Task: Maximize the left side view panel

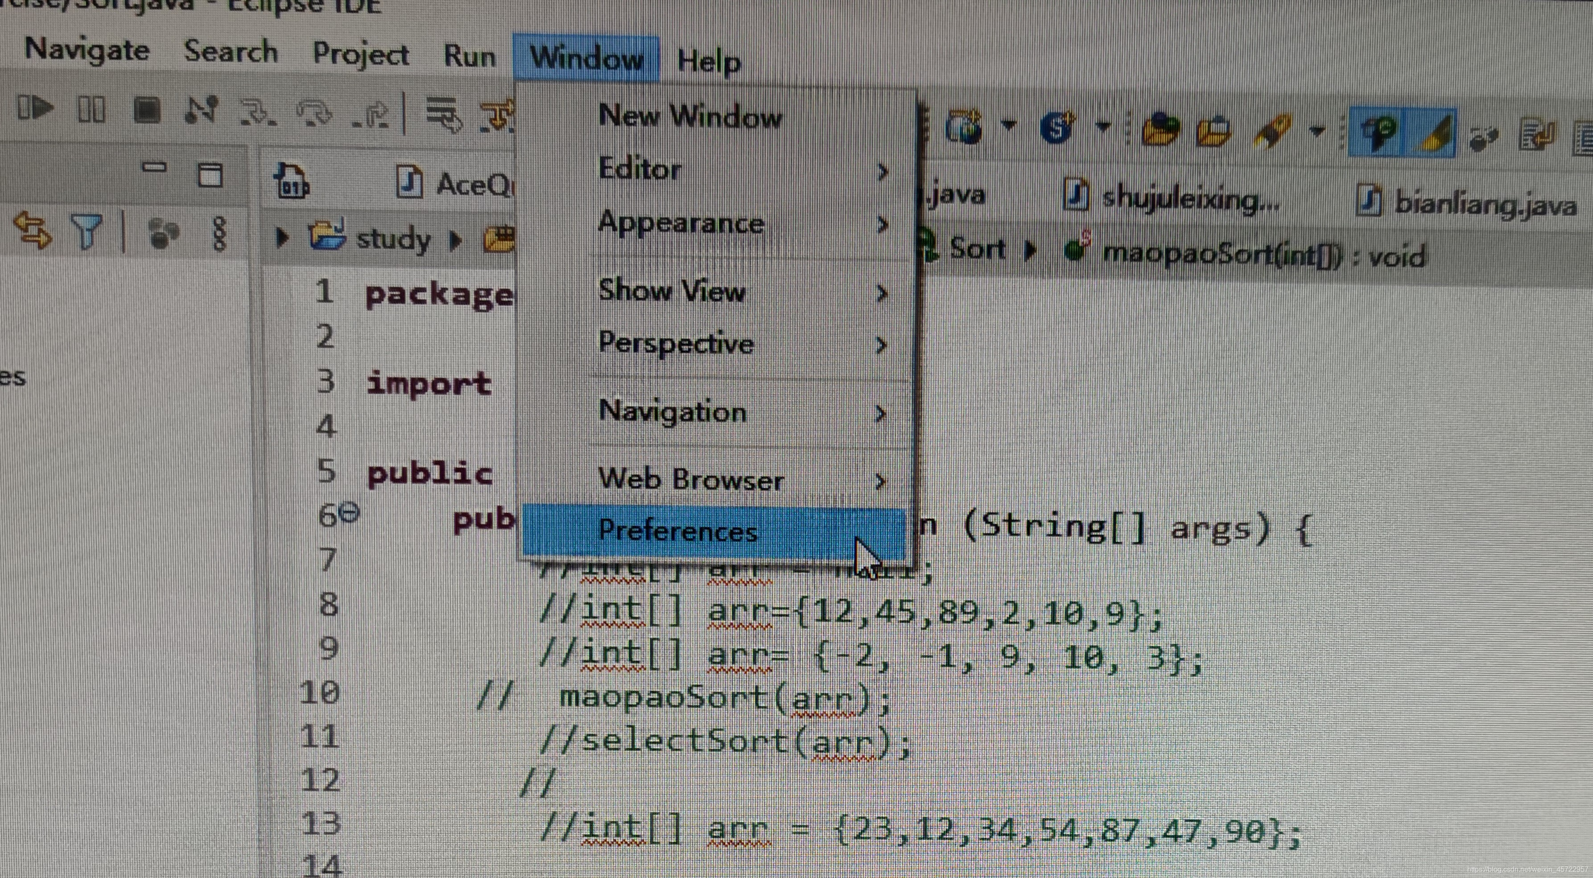Action: coord(210,175)
